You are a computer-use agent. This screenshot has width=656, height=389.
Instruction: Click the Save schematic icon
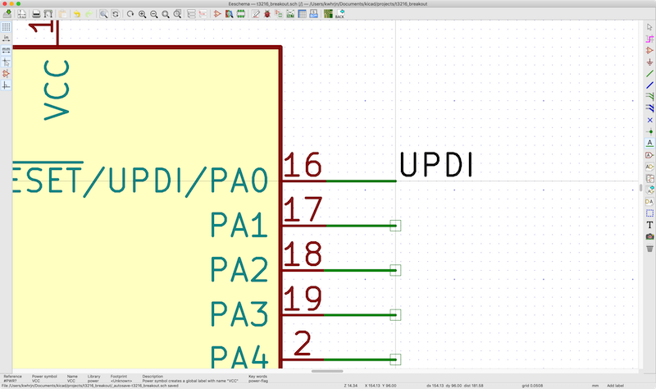[x=7, y=14]
